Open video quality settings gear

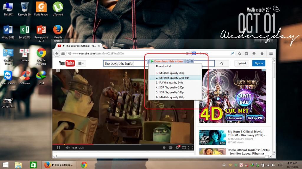[178, 148]
